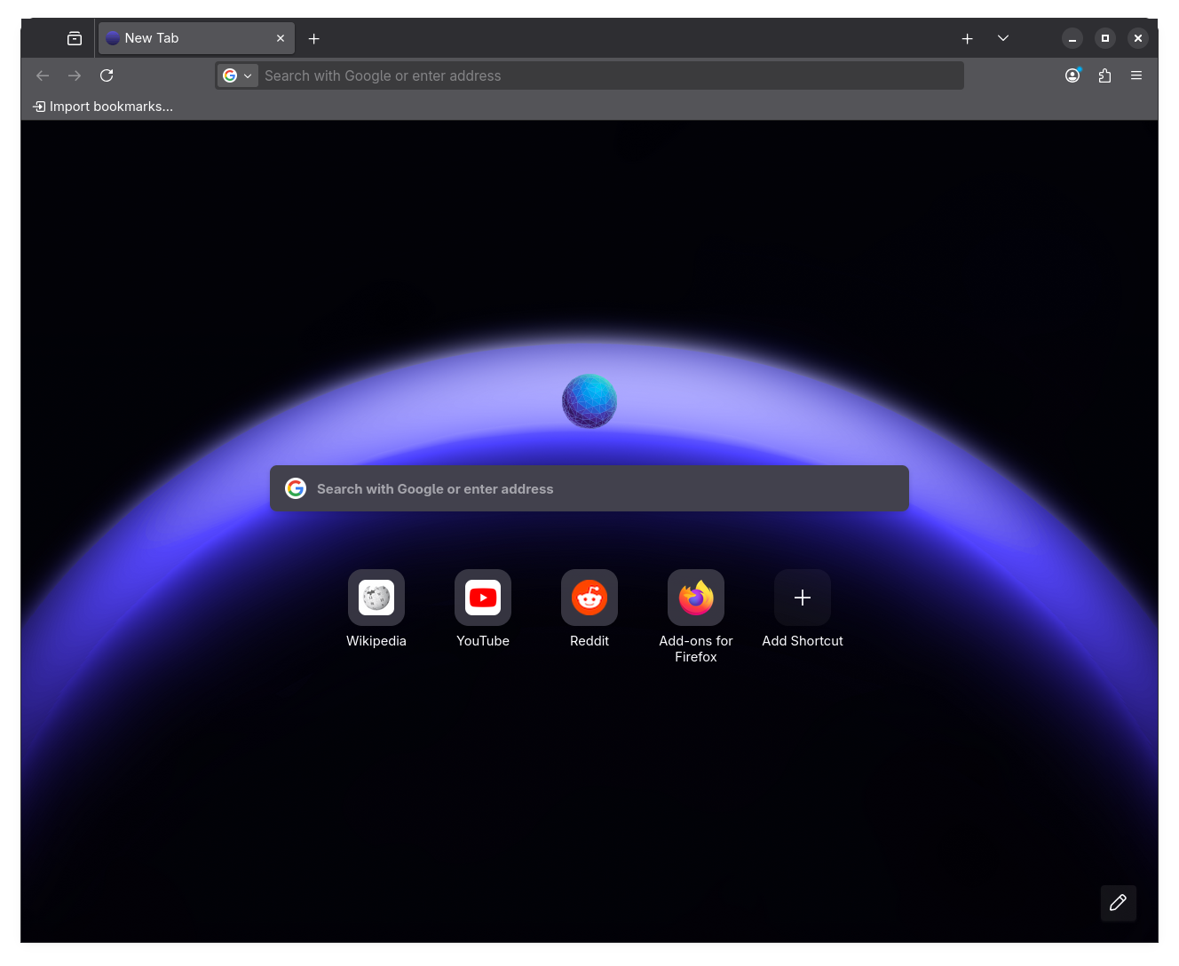The image size is (1179, 966).
Task: Expand the list all tabs chevron
Action: point(1003,38)
